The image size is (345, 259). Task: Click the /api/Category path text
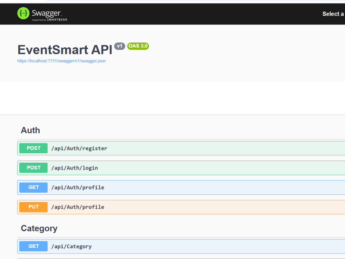(x=71, y=247)
